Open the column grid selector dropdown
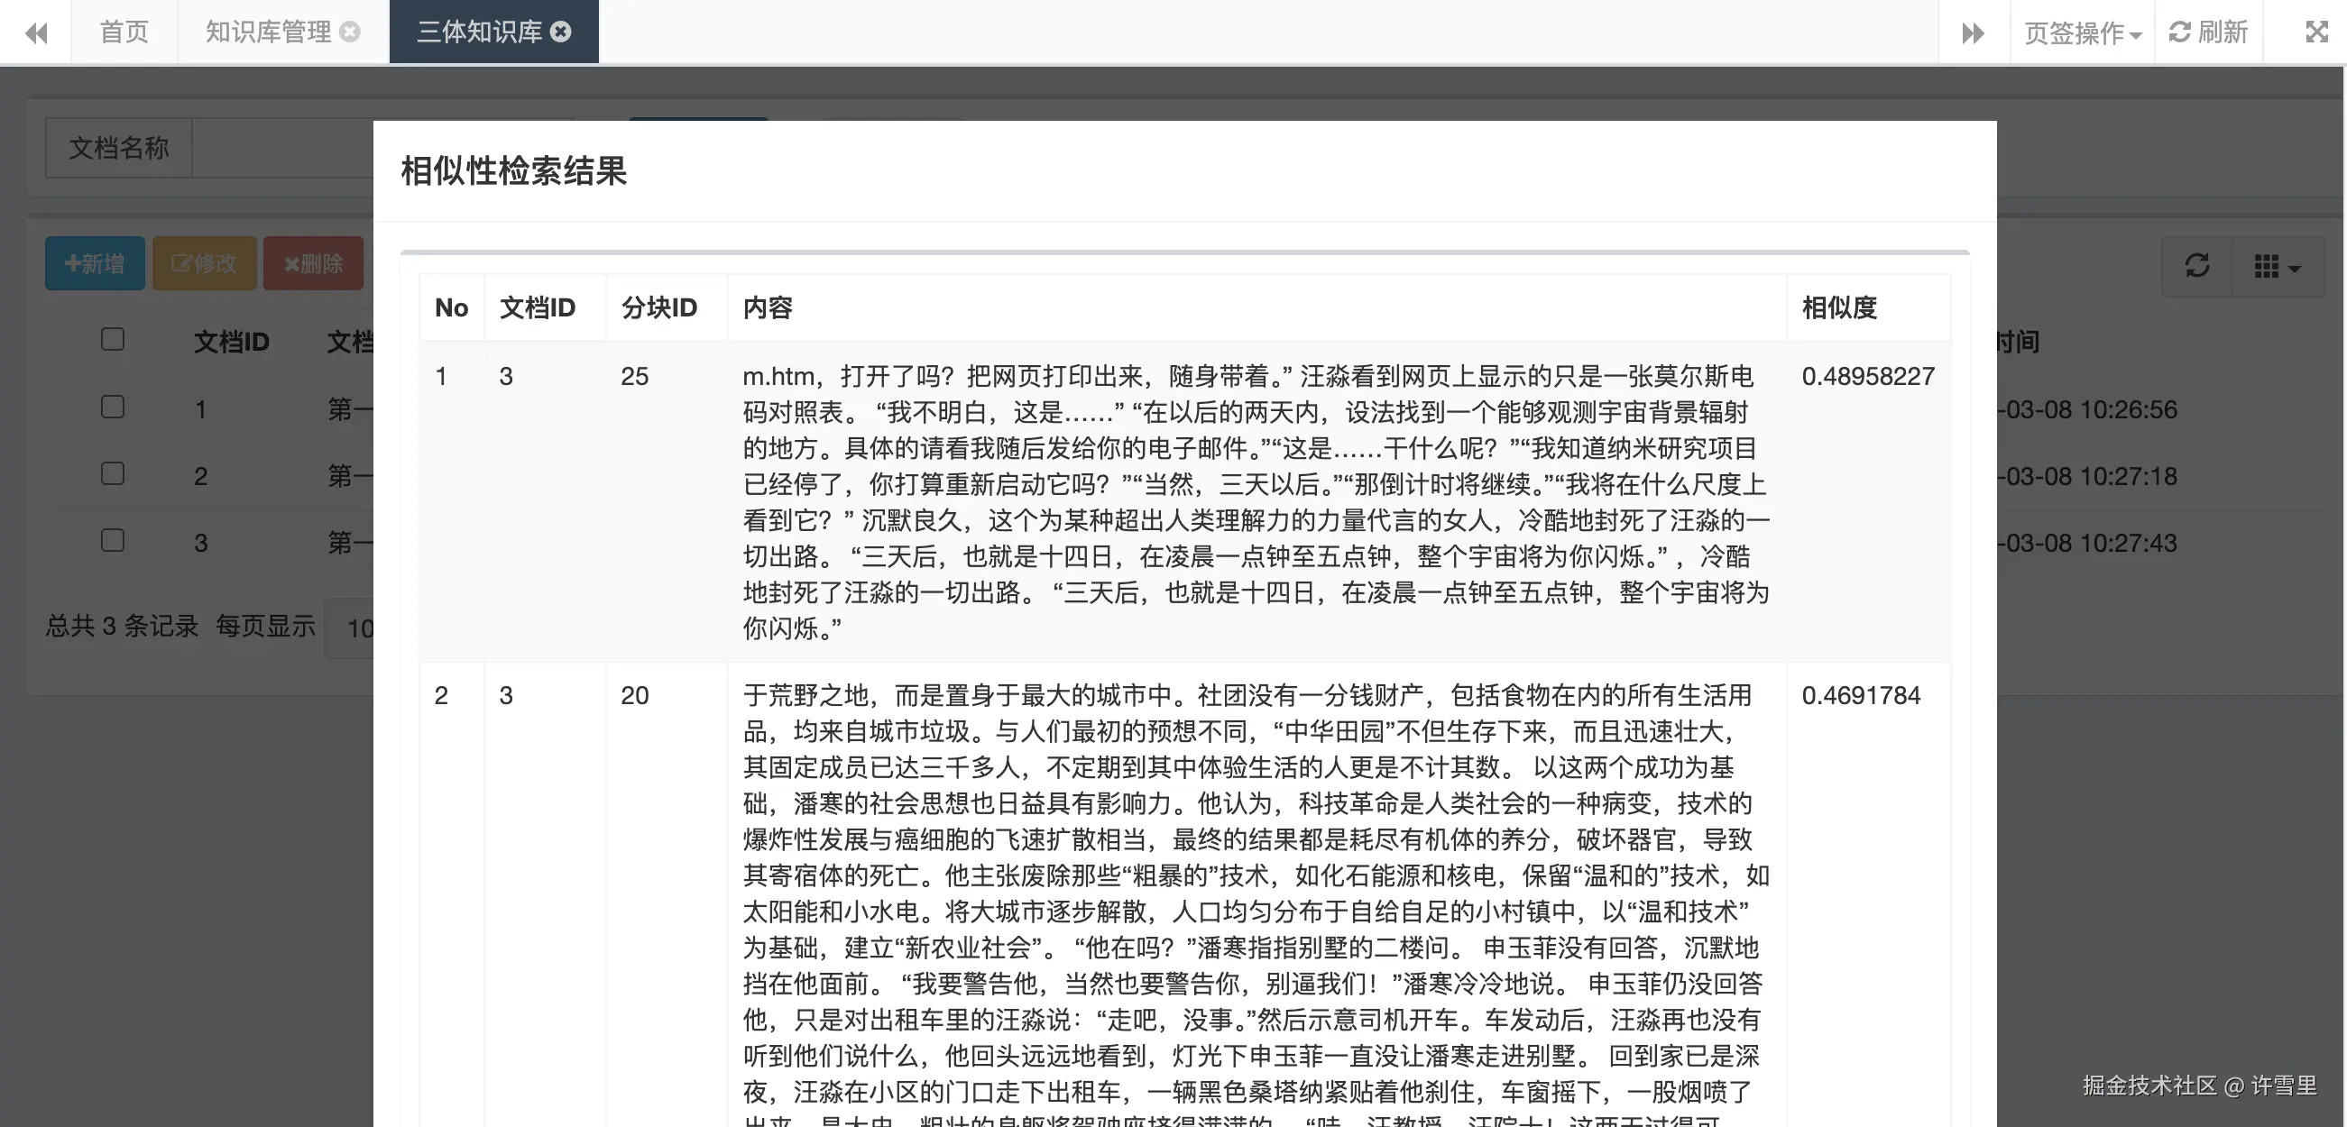This screenshot has height=1127, width=2347. tap(2277, 266)
